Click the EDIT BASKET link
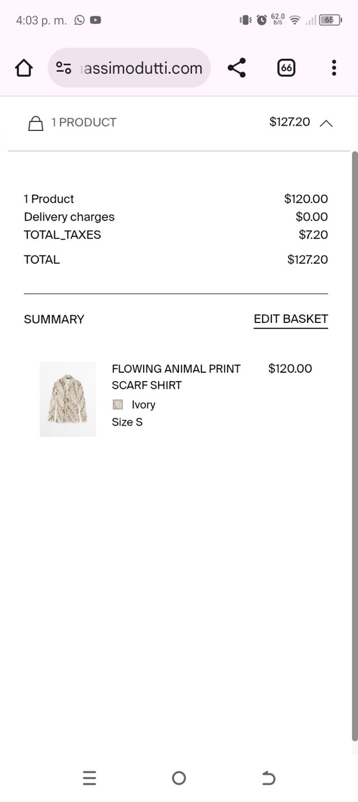 (290, 319)
